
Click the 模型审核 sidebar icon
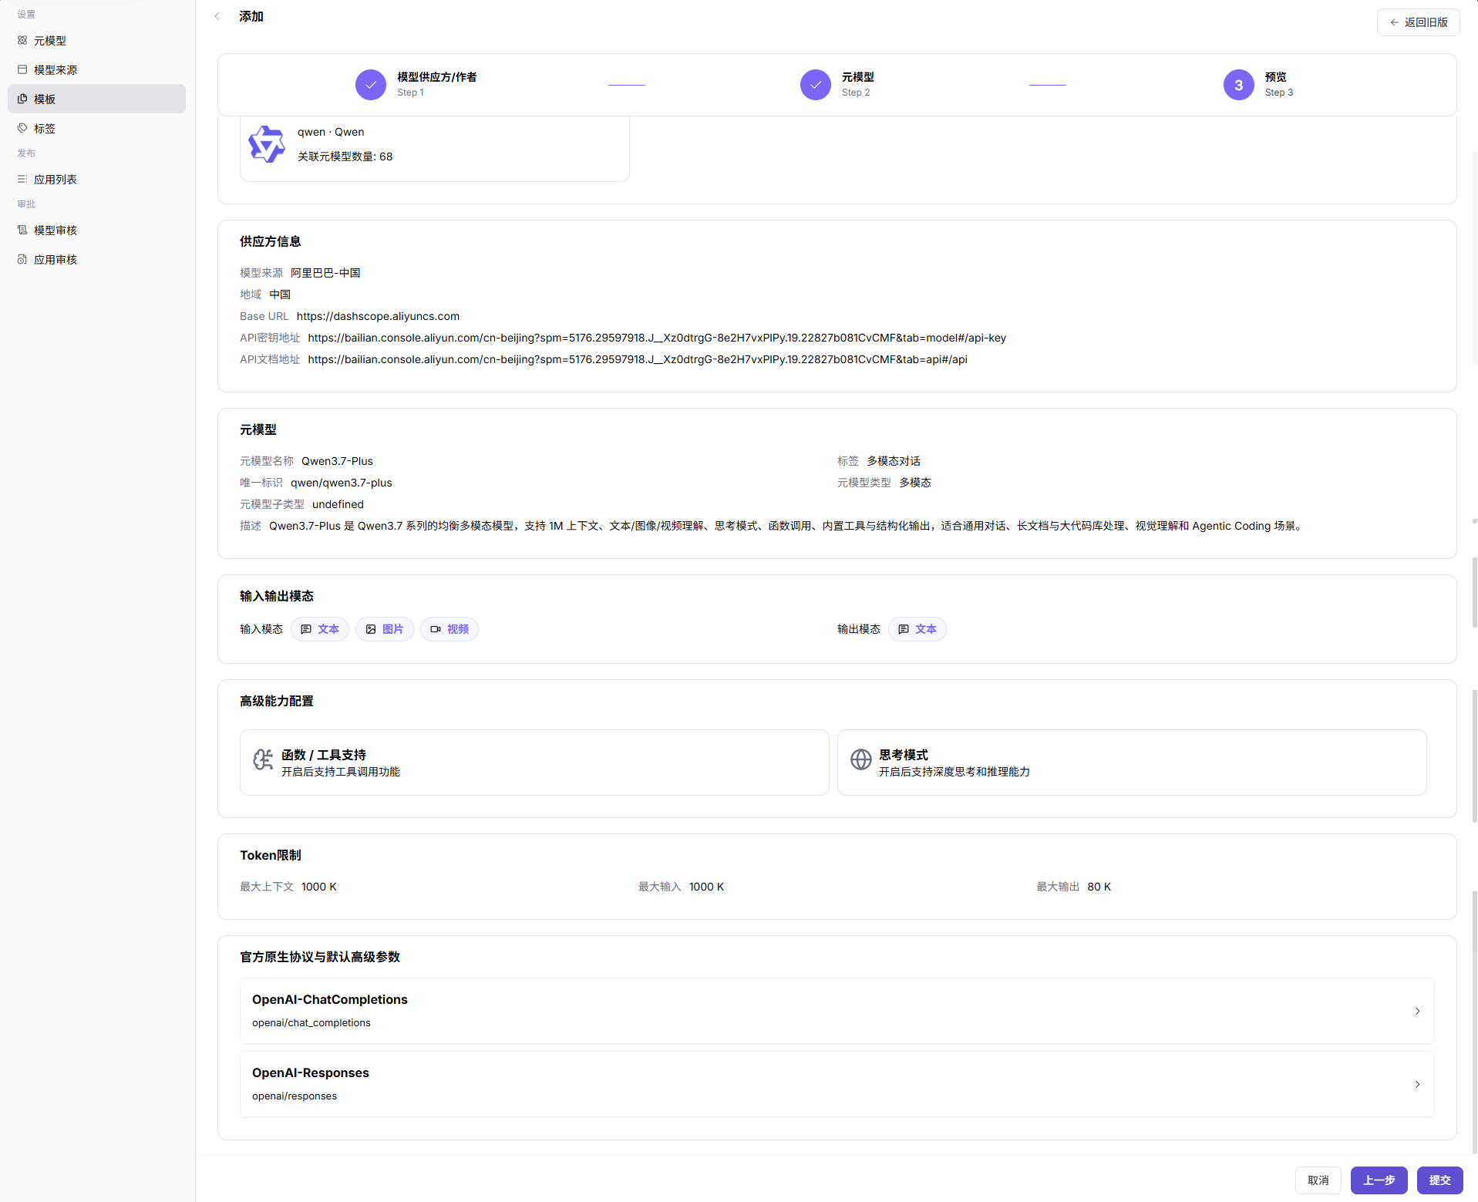22,230
